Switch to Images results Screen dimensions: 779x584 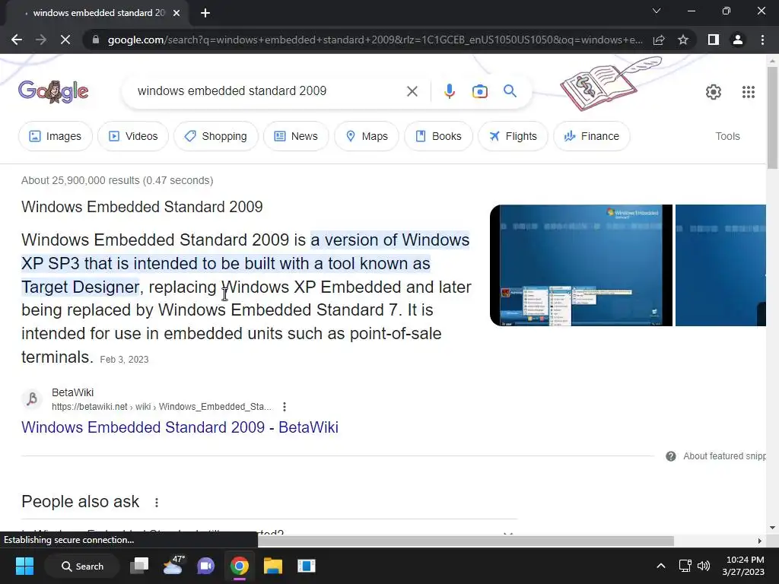(x=55, y=136)
